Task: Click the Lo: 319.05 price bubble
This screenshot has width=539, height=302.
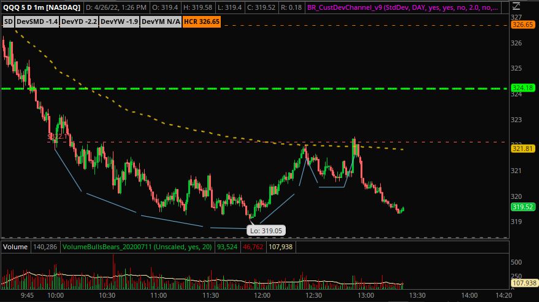Action: (x=266, y=231)
